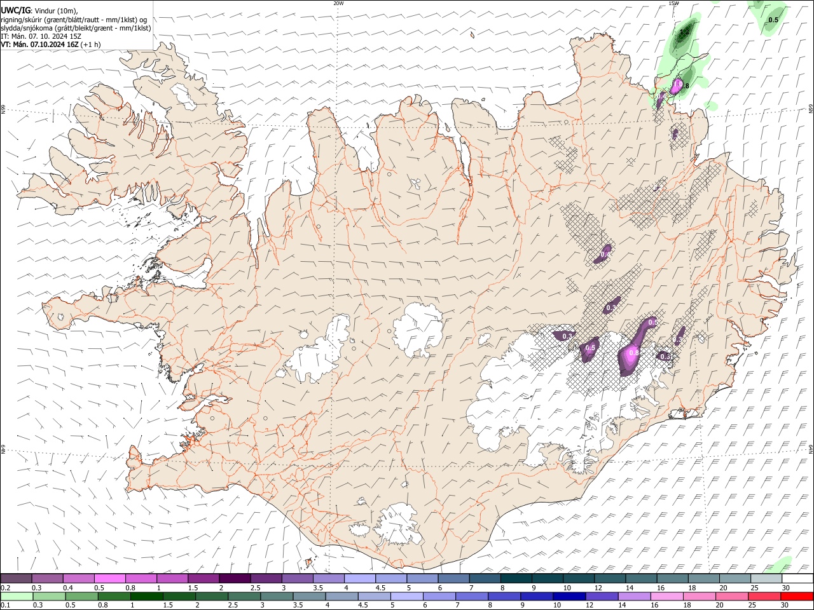Select white top-row swatch above the 30 label
Viewport: 814px width, 610px height.
click(798, 578)
